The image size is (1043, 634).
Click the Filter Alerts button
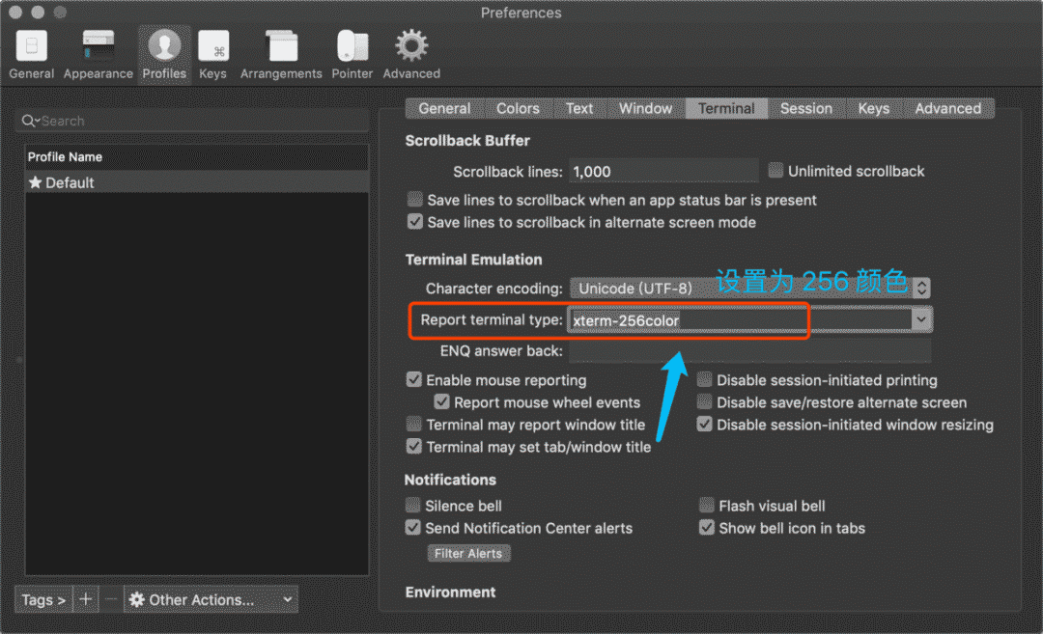pyautogui.click(x=468, y=553)
